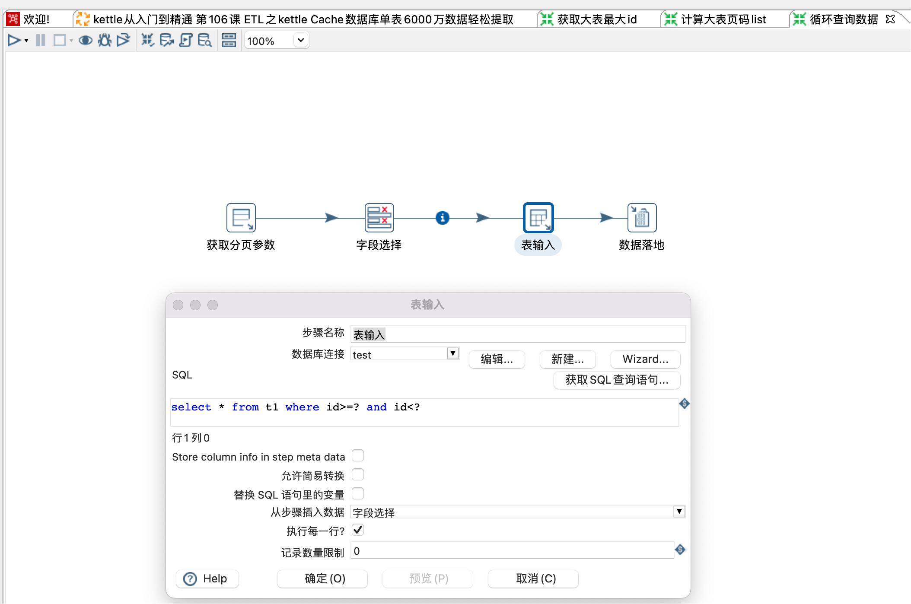Click the show results panel icon
Image resolution: width=911 pixels, height=604 pixels.
[x=229, y=41]
